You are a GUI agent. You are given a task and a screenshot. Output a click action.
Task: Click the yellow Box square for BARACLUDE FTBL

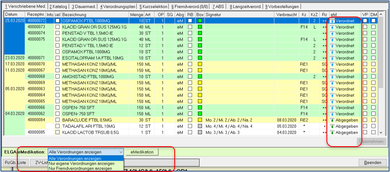click(x=200, y=120)
